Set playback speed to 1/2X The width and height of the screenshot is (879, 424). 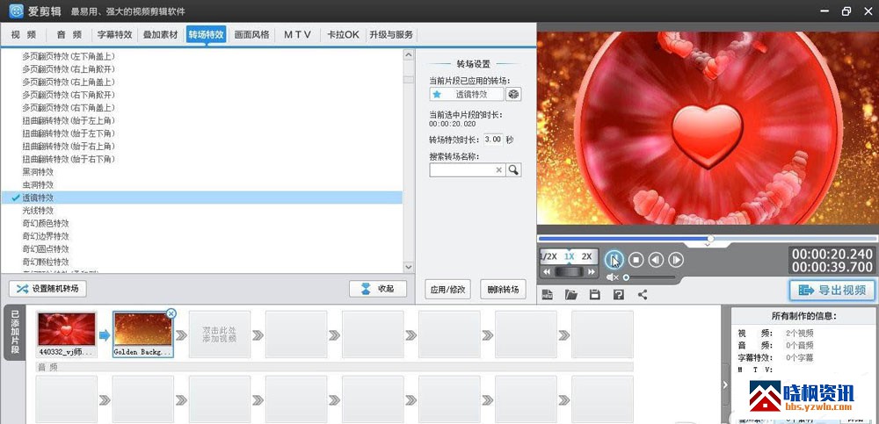click(548, 256)
